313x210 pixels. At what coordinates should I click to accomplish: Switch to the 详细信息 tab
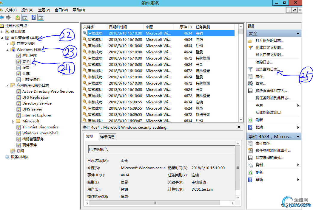click(107, 137)
